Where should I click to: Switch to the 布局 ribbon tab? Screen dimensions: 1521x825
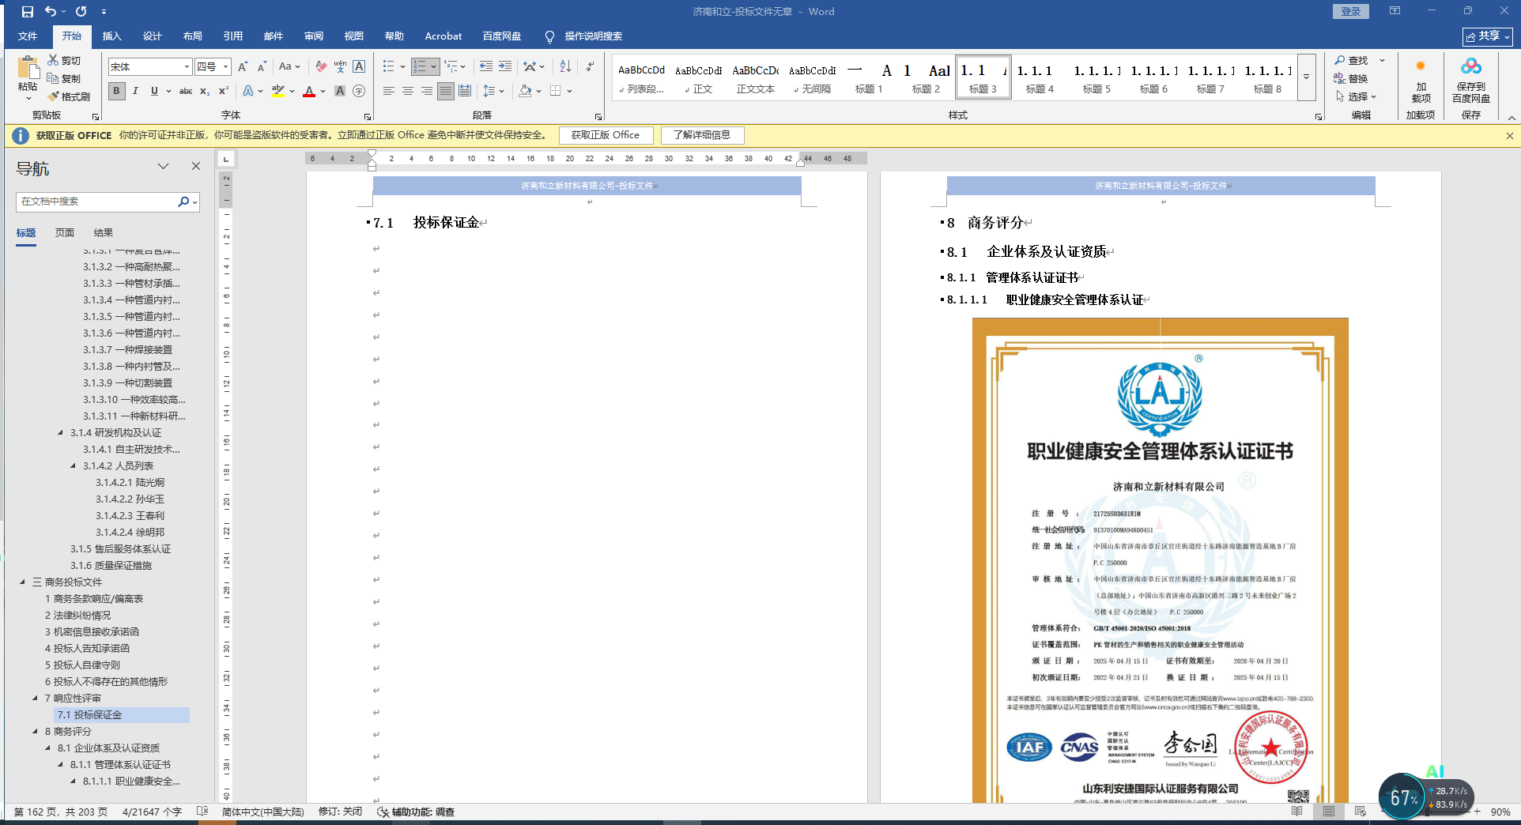(193, 36)
